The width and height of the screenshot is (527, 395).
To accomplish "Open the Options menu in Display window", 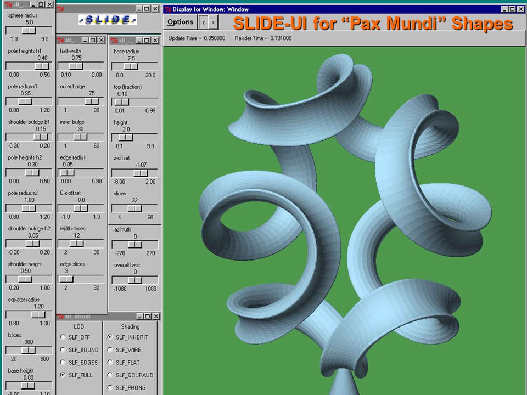I will 181,22.
